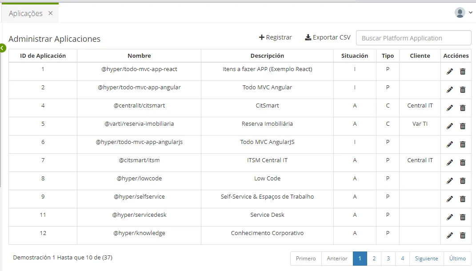Viewport: 476px width, 271px height.
Task: Edit the @hyper/todo-mvc-app-angular row
Action: pos(450,90)
